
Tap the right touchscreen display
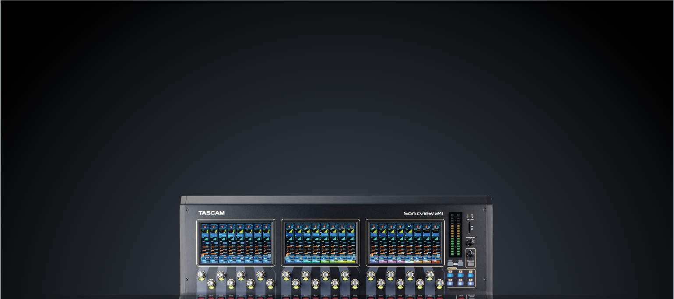tap(405, 243)
